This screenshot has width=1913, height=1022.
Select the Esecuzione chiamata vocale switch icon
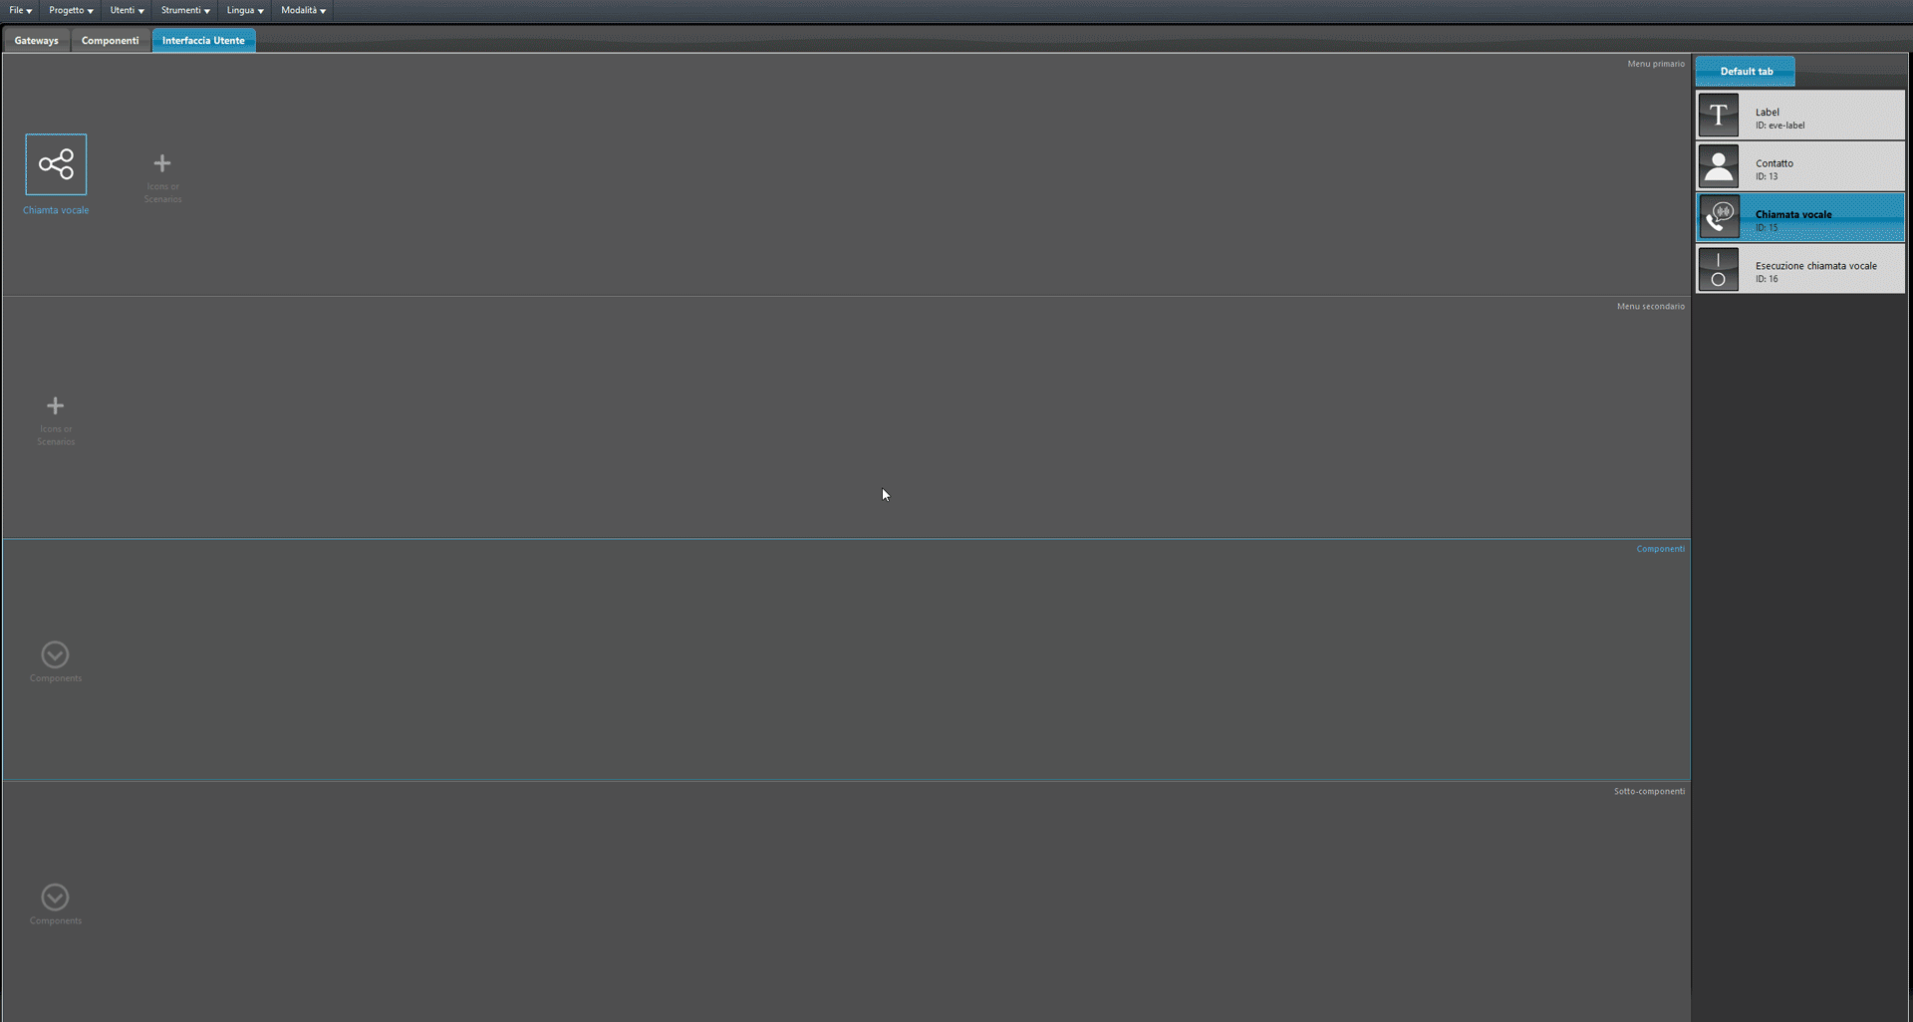tap(1719, 270)
